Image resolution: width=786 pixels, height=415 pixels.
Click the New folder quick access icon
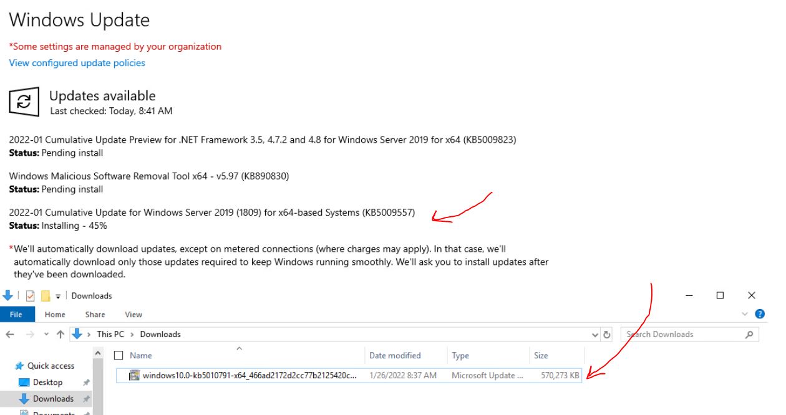point(45,296)
